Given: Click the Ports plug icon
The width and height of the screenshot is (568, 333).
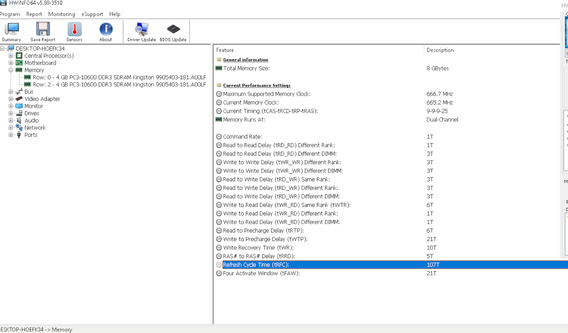Looking at the screenshot, I should point(19,135).
